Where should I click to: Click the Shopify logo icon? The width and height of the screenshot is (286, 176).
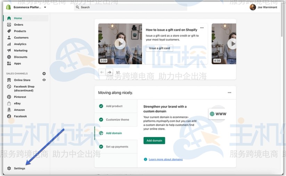pyautogui.click(x=8, y=7)
